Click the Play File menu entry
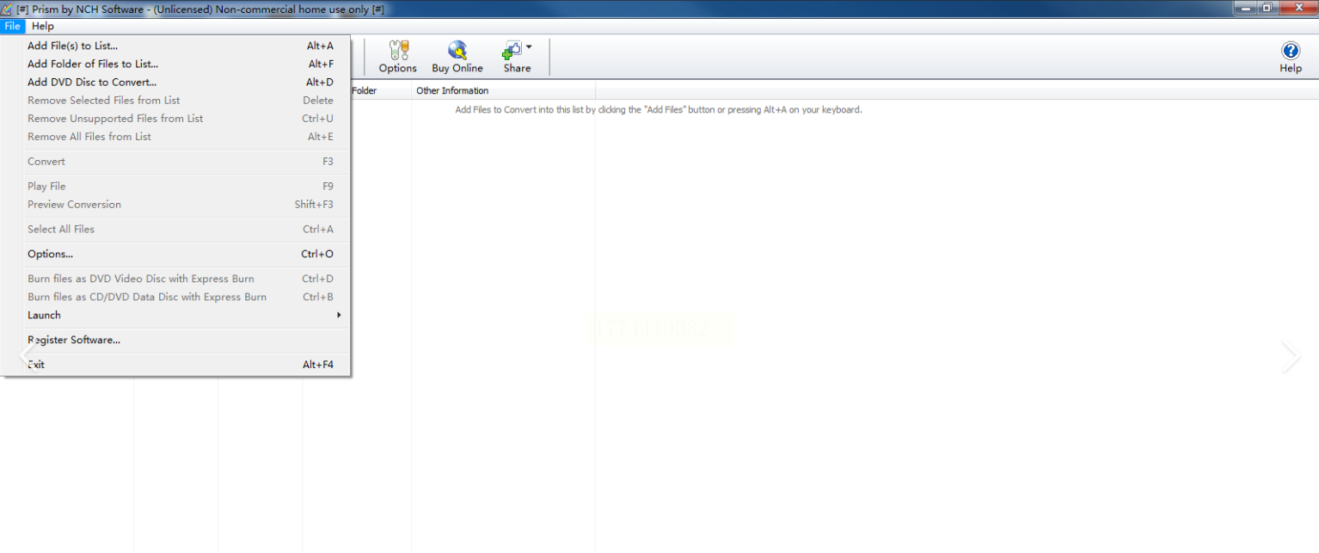The width and height of the screenshot is (1319, 553). [x=176, y=187]
